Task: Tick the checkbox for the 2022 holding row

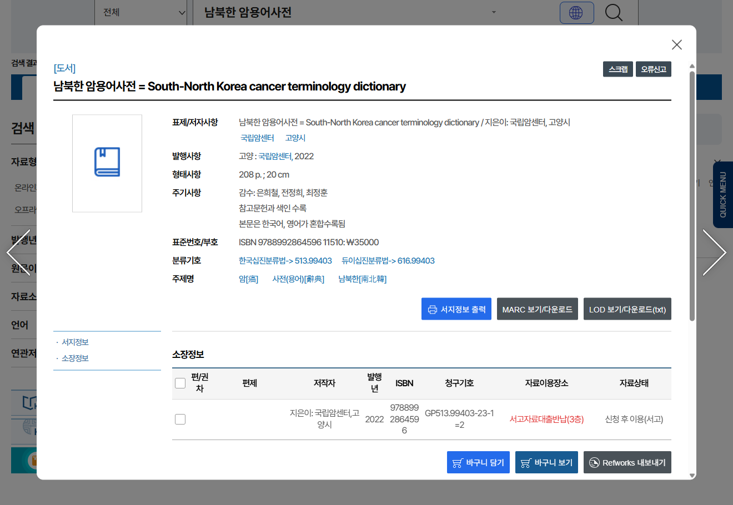Action: click(x=180, y=419)
